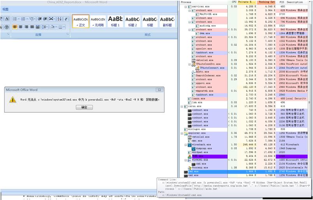The height and width of the screenshot is (200, 313).
Task: Toggle Center alignment
Action: [21, 27]
